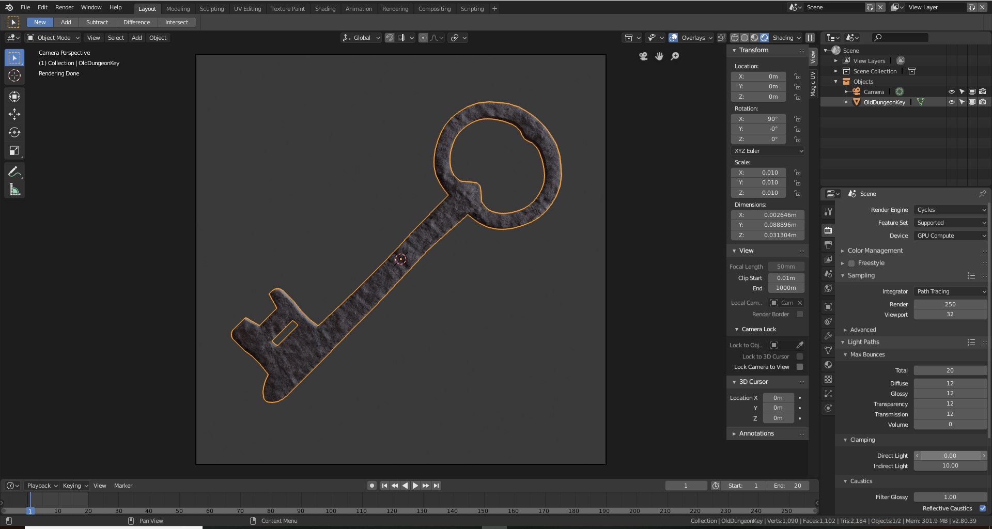
Task: Open the Device dropdown
Action: click(951, 236)
